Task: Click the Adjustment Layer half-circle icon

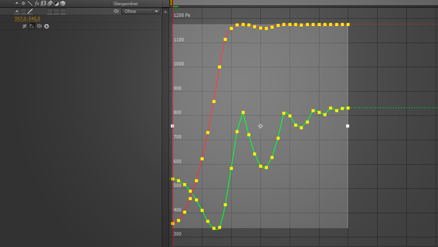Action: [56, 3]
